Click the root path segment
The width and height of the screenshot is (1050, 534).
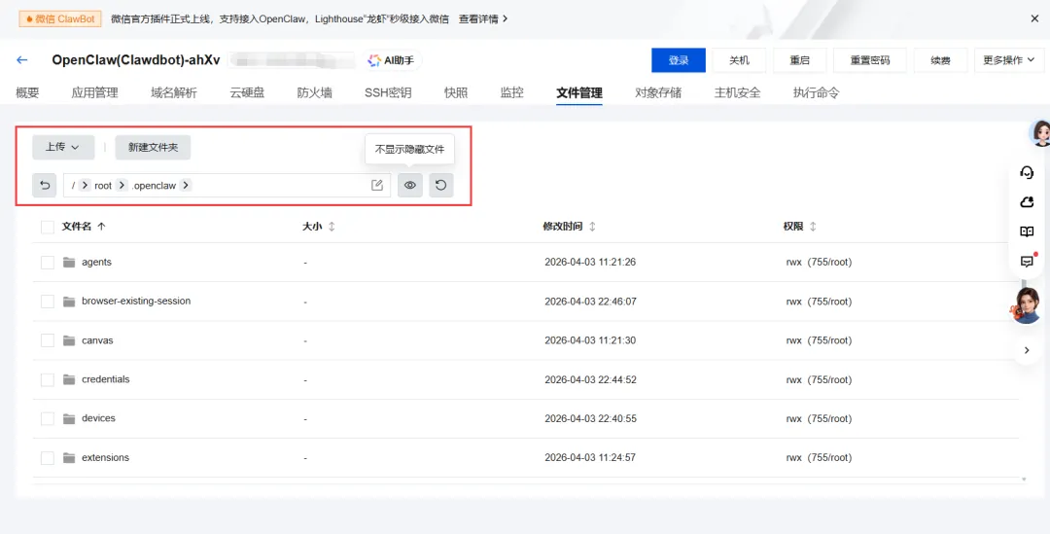click(103, 186)
